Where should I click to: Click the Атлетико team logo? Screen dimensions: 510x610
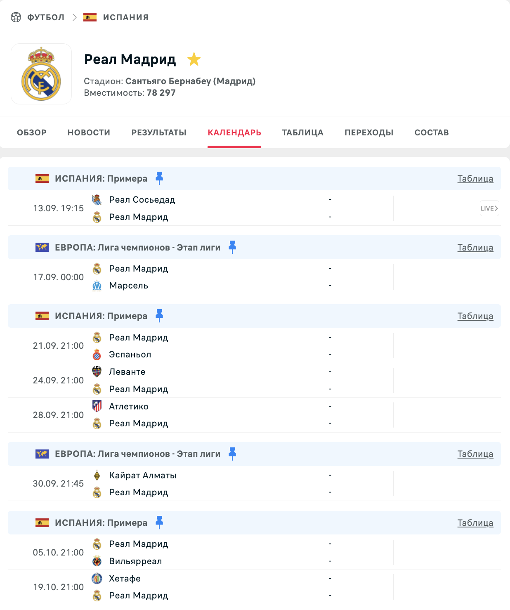point(97,407)
